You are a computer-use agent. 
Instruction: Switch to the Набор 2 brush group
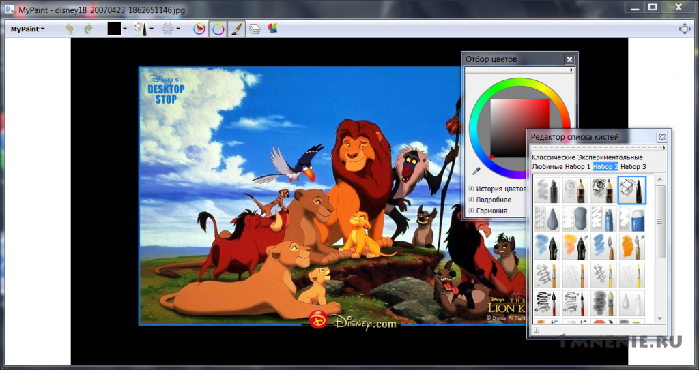(605, 166)
